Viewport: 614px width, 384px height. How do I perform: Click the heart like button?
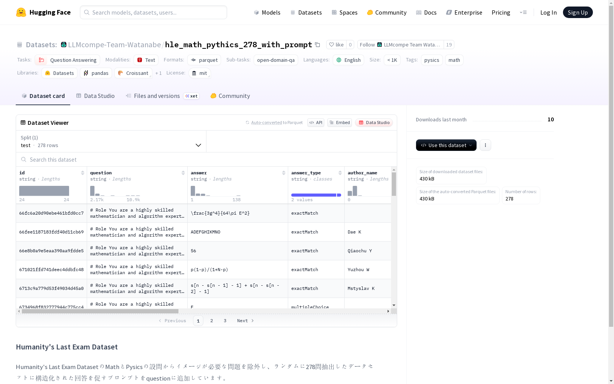336,45
